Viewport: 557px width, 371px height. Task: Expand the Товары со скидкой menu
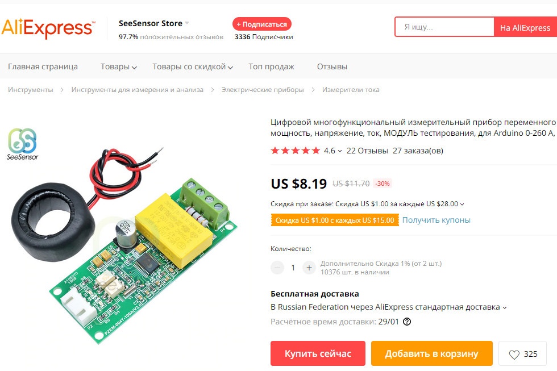[x=193, y=66]
